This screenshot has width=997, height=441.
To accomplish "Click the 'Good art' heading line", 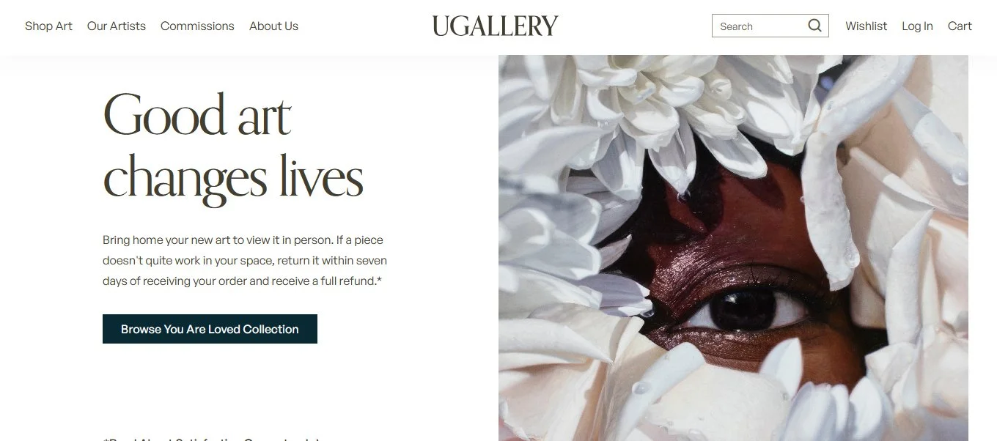I will coord(197,115).
